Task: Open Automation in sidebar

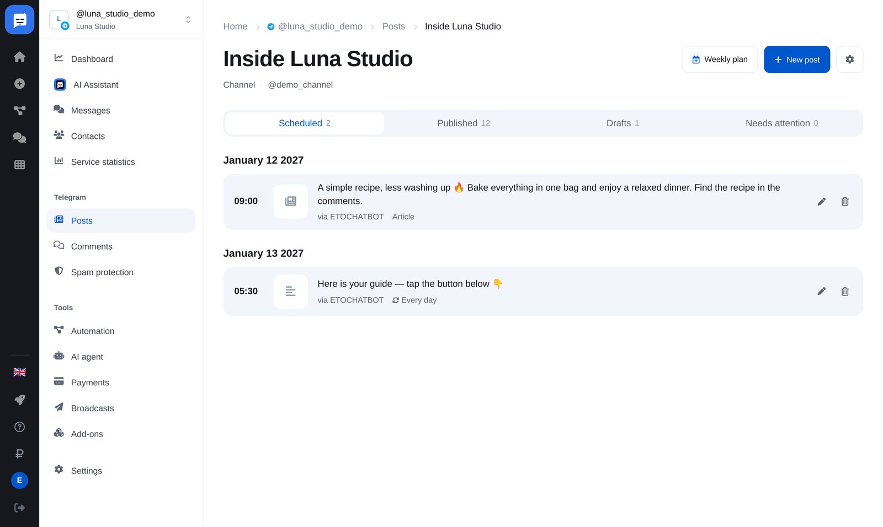Action: point(121,331)
